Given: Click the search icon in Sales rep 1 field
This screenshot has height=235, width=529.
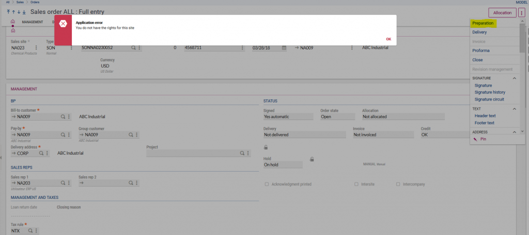Looking at the screenshot, I should coord(63,183).
